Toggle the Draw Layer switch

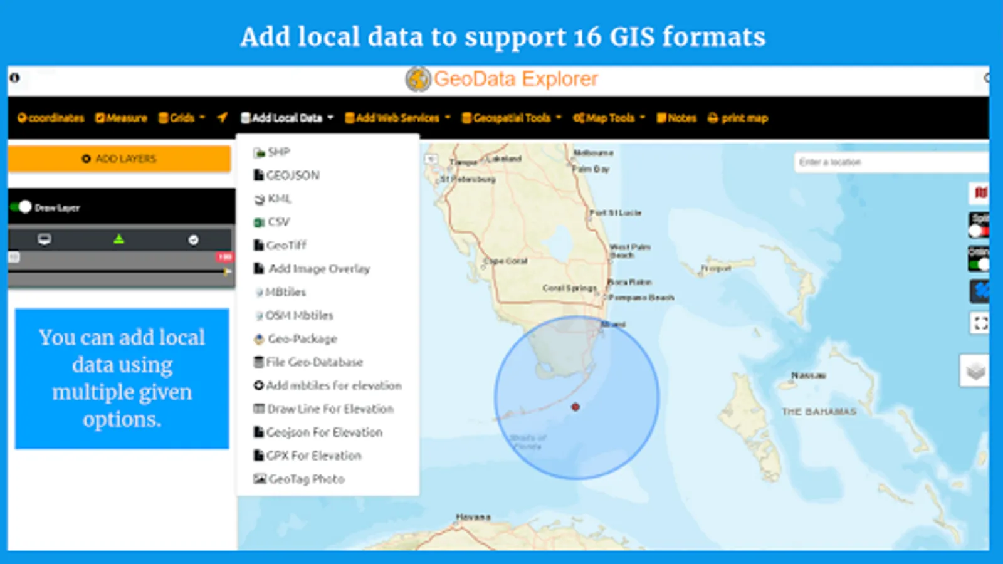(21, 207)
